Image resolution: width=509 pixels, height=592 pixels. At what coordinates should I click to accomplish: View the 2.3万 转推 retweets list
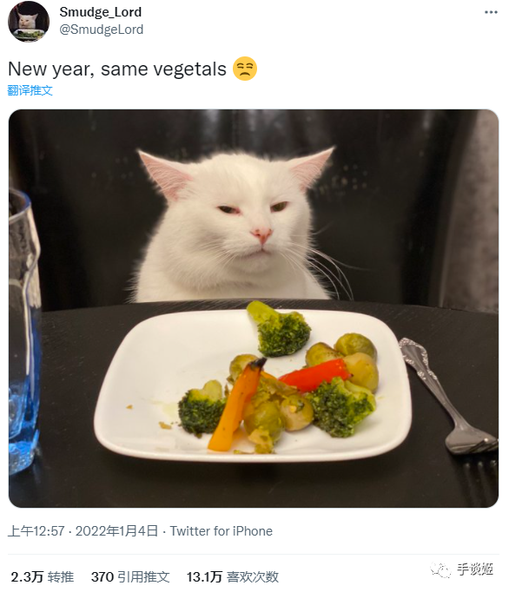43,577
